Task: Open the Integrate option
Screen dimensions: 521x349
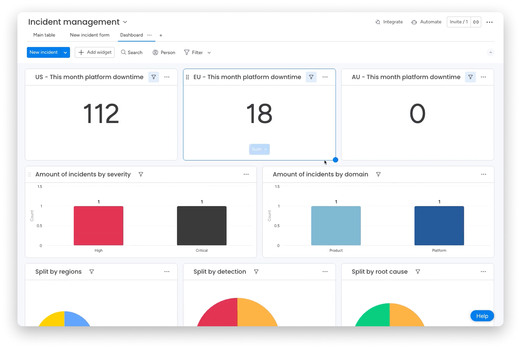Action: click(389, 22)
